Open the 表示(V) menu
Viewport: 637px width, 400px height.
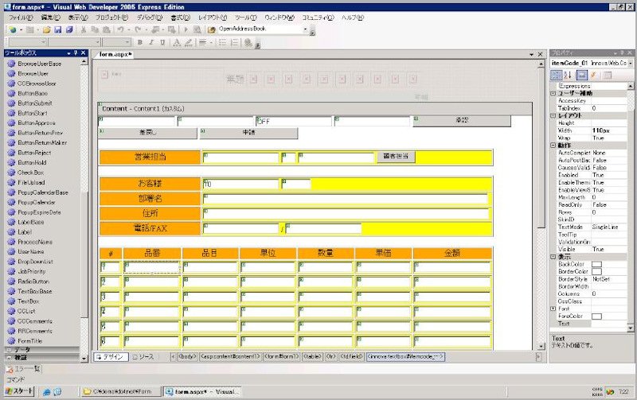[78, 17]
